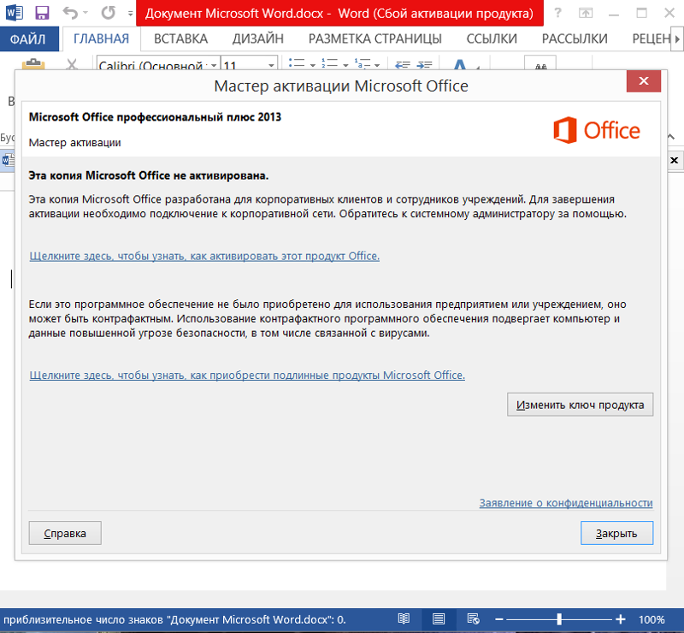Click the zoom slider handle
684x633 pixels.
559,619
